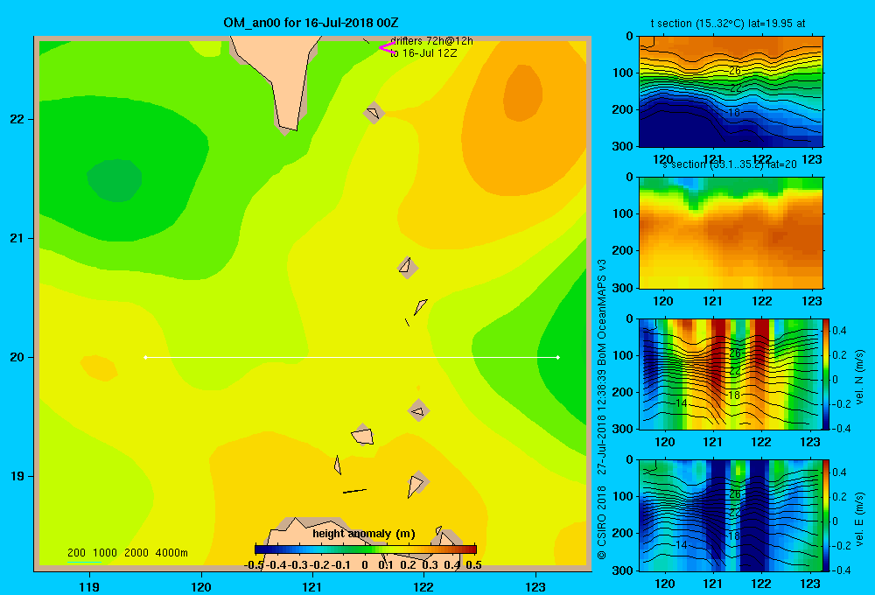Click latitude label 20 on the main map
Viewport: 875px width, 595px height.
[17, 357]
